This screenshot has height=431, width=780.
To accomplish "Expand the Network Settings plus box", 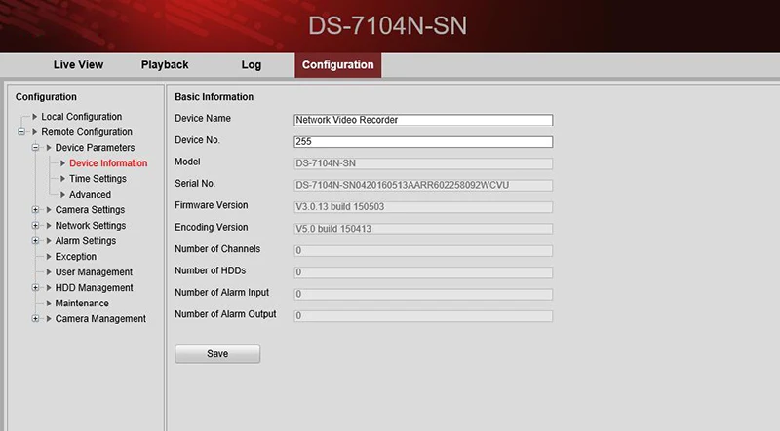I will click(x=35, y=226).
